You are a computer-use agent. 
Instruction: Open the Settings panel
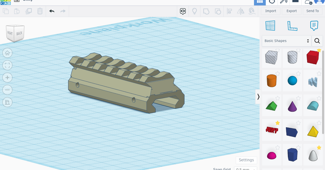coord(246,160)
